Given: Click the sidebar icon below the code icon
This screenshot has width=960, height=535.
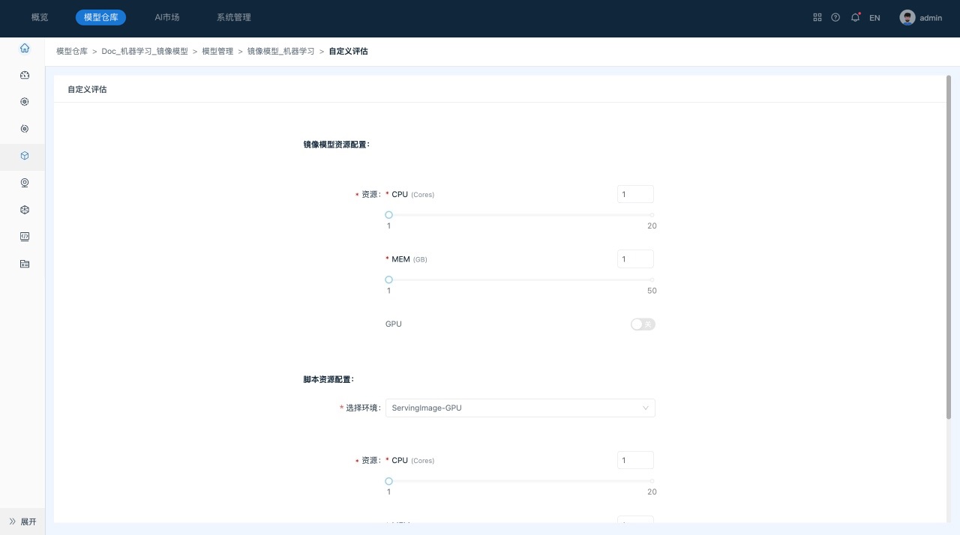Looking at the screenshot, I should click(x=25, y=264).
